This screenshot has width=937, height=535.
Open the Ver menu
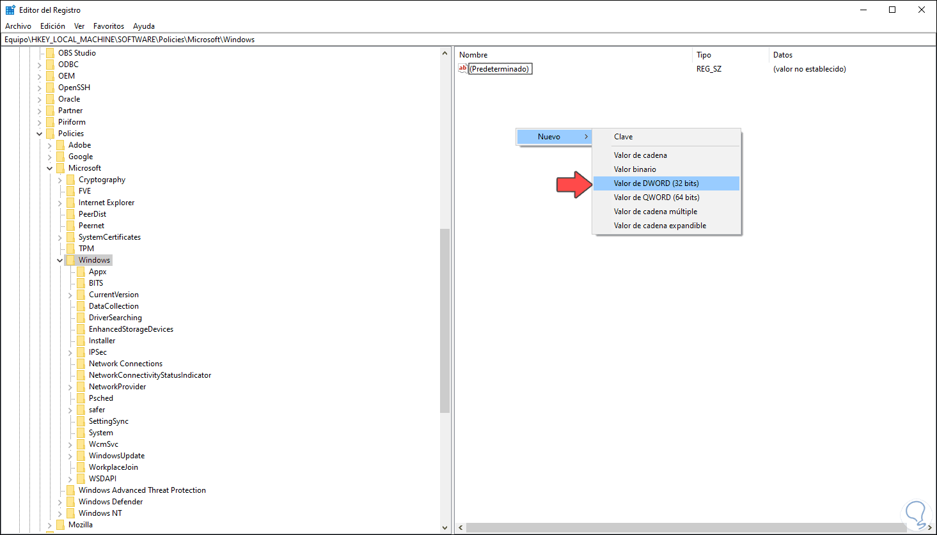tap(79, 26)
